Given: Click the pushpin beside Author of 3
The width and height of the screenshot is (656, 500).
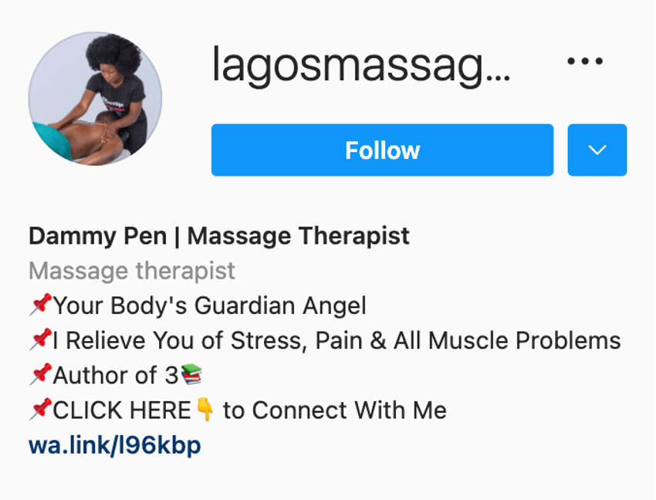Looking at the screenshot, I should pos(41,374).
